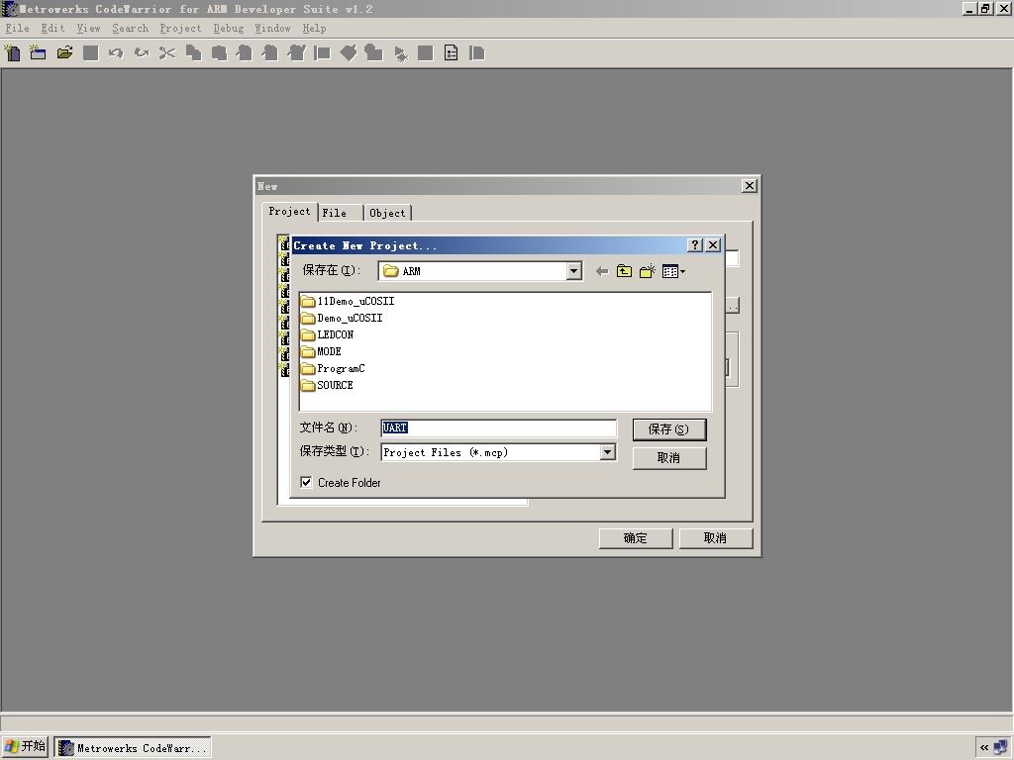
Task: Open the File menu
Action: 18,28
